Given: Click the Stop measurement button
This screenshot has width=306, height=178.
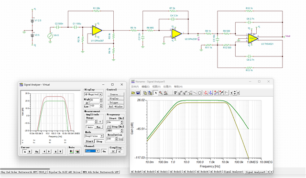Looking at the screenshot, I should 99,141.
